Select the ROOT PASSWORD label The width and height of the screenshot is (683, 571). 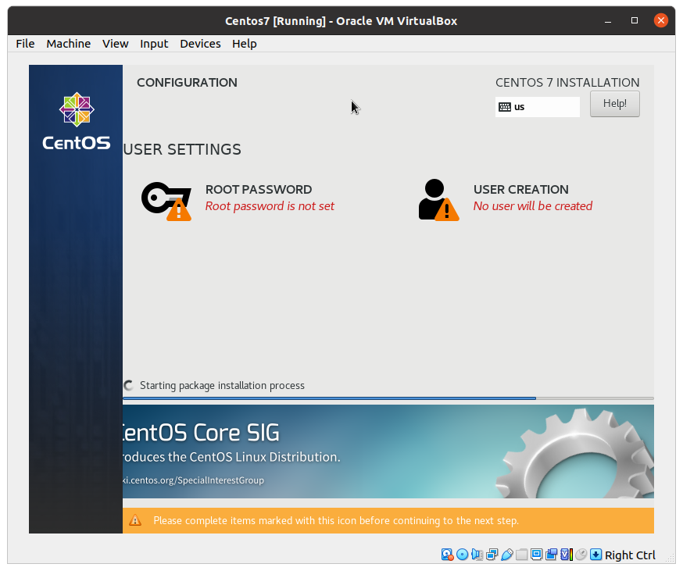259,190
